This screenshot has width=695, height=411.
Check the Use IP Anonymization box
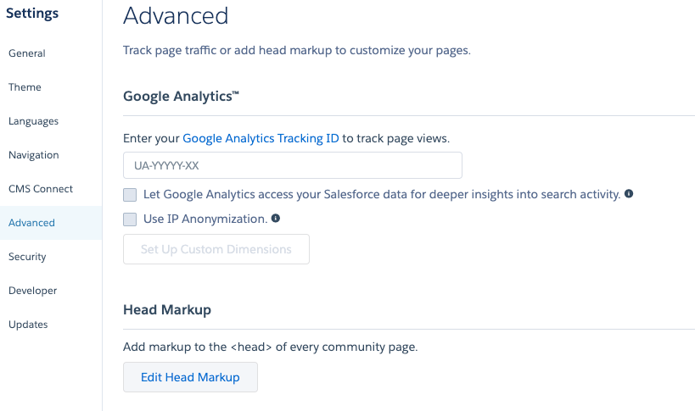(130, 219)
